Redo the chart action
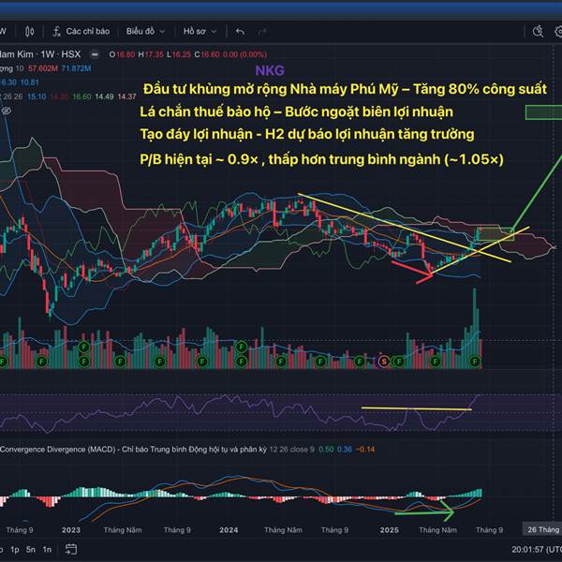 (x=262, y=32)
